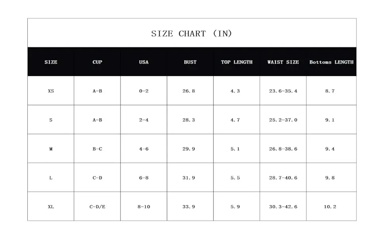The width and height of the screenshot is (385, 238).
Task: Click the WAIST SIZE column header
Action: (283, 62)
